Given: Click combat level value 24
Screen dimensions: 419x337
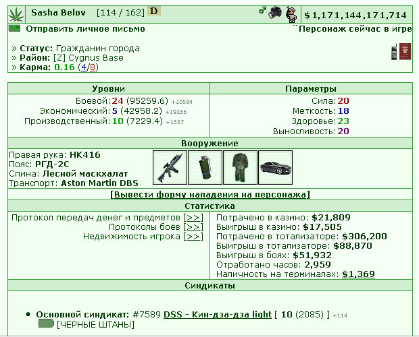Looking at the screenshot, I should point(118,101).
